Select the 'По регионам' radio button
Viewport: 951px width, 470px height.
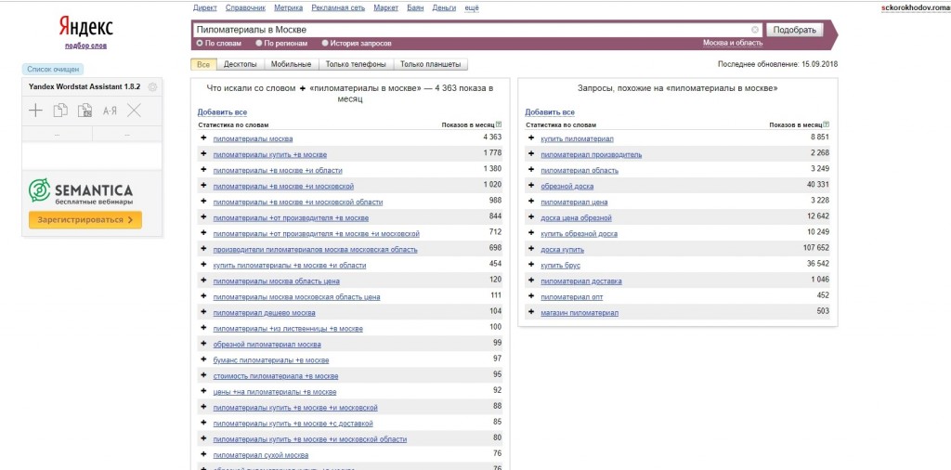click(x=259, y=43)
